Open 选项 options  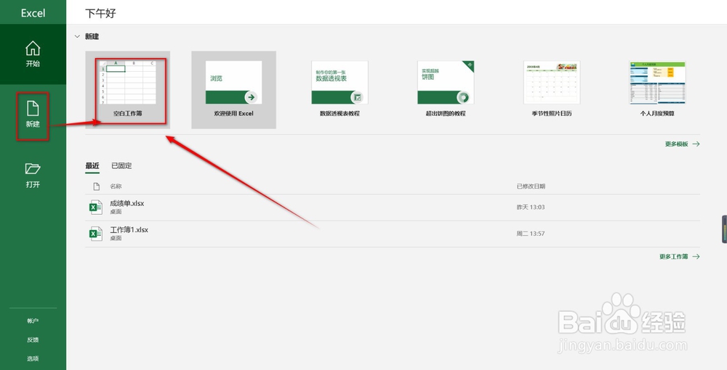tap(33, 358)
